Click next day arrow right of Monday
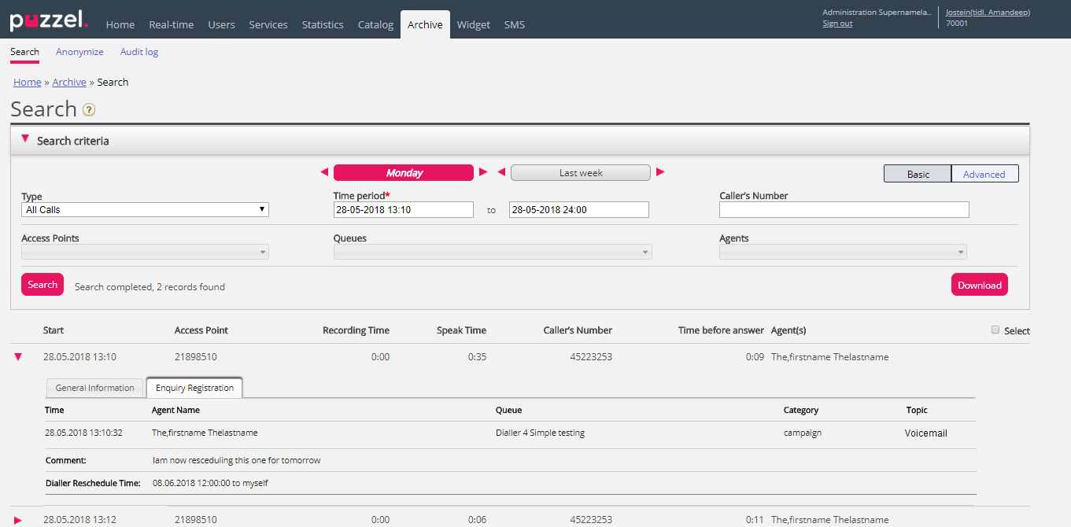1071x527 pixels. point(483,172)
